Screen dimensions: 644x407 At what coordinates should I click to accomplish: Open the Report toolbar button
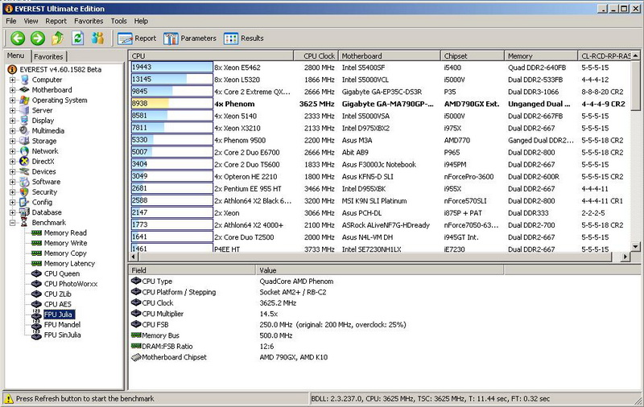point(137,39)
